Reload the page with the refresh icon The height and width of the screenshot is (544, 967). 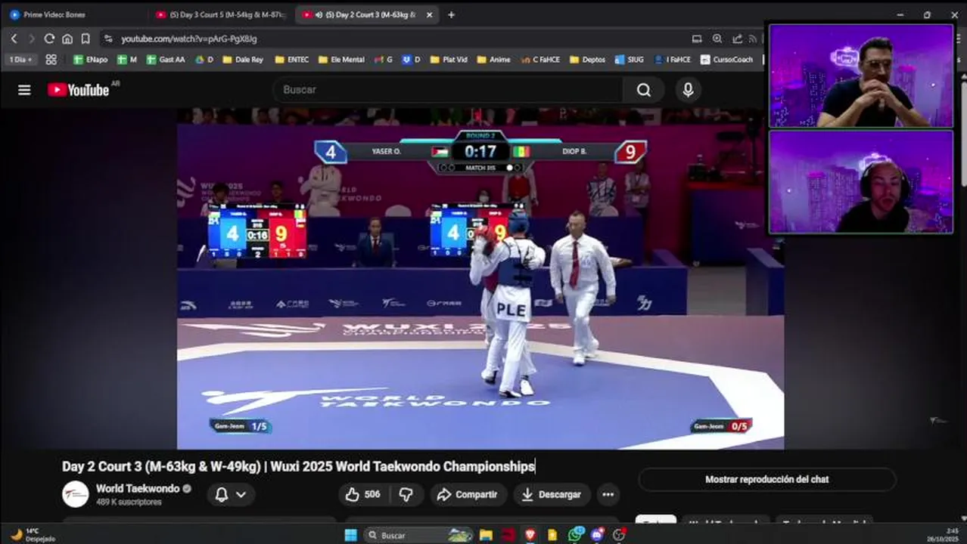[x=49, y=39]
